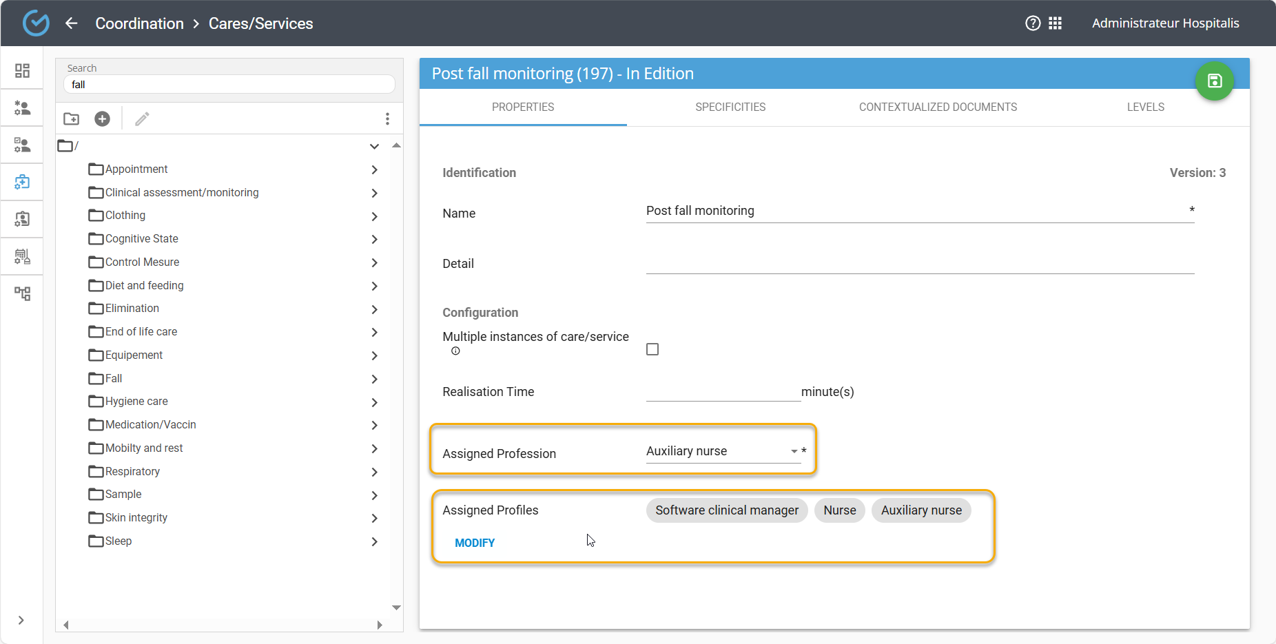Open the three-dot more options menu
Image resolution: width=1276 pixels, height=644 pixels.
pyautogui.click(x=387, y=119)
